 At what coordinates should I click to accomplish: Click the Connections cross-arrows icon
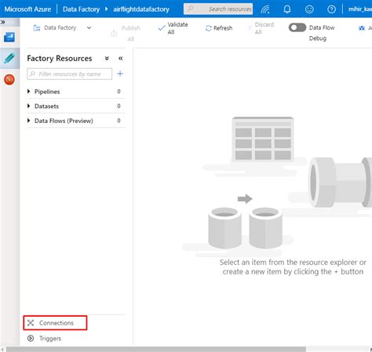point(31,323)
